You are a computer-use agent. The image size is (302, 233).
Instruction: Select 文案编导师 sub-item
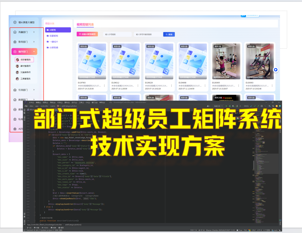(x=23, y=72)
